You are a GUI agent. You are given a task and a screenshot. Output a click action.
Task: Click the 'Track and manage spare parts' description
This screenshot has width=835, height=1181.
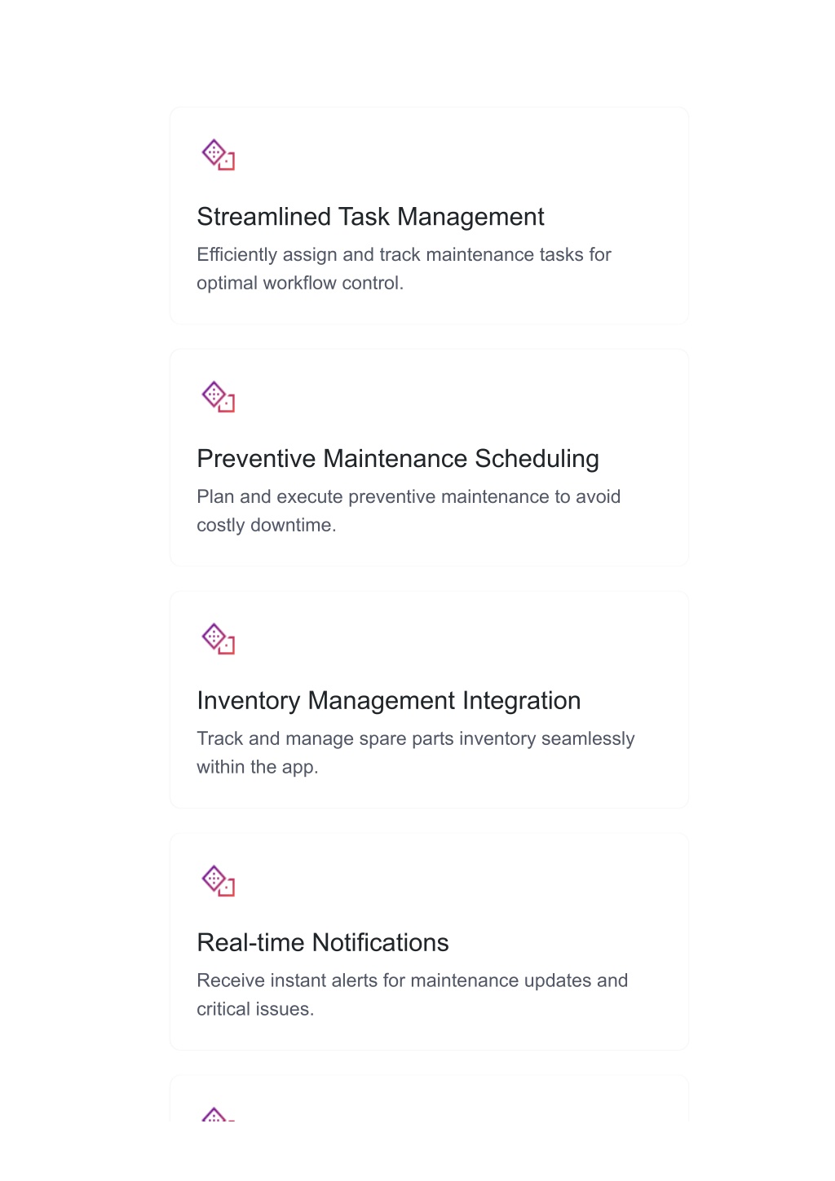click(x=416, y=753)
